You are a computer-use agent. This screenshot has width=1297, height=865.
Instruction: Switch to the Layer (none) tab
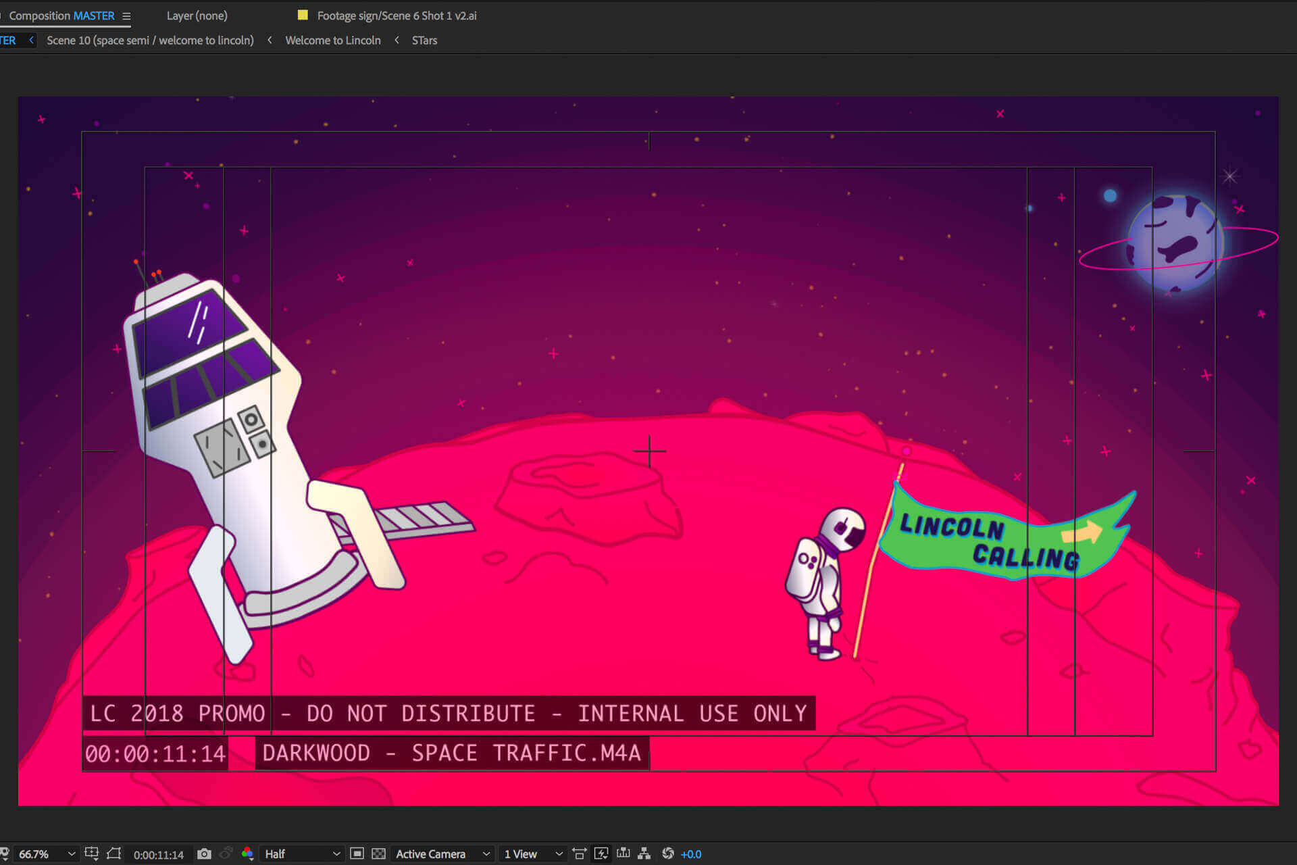click(x=197, y=16)
